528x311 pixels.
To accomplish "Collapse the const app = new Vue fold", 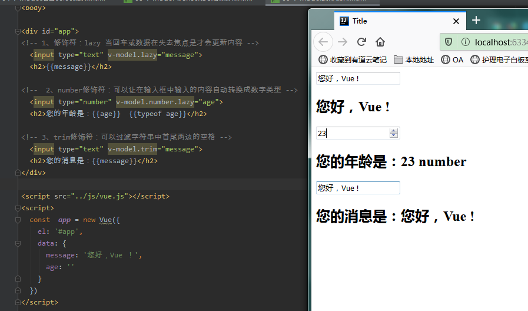I will pyautogui.click(x=18, y=220).
